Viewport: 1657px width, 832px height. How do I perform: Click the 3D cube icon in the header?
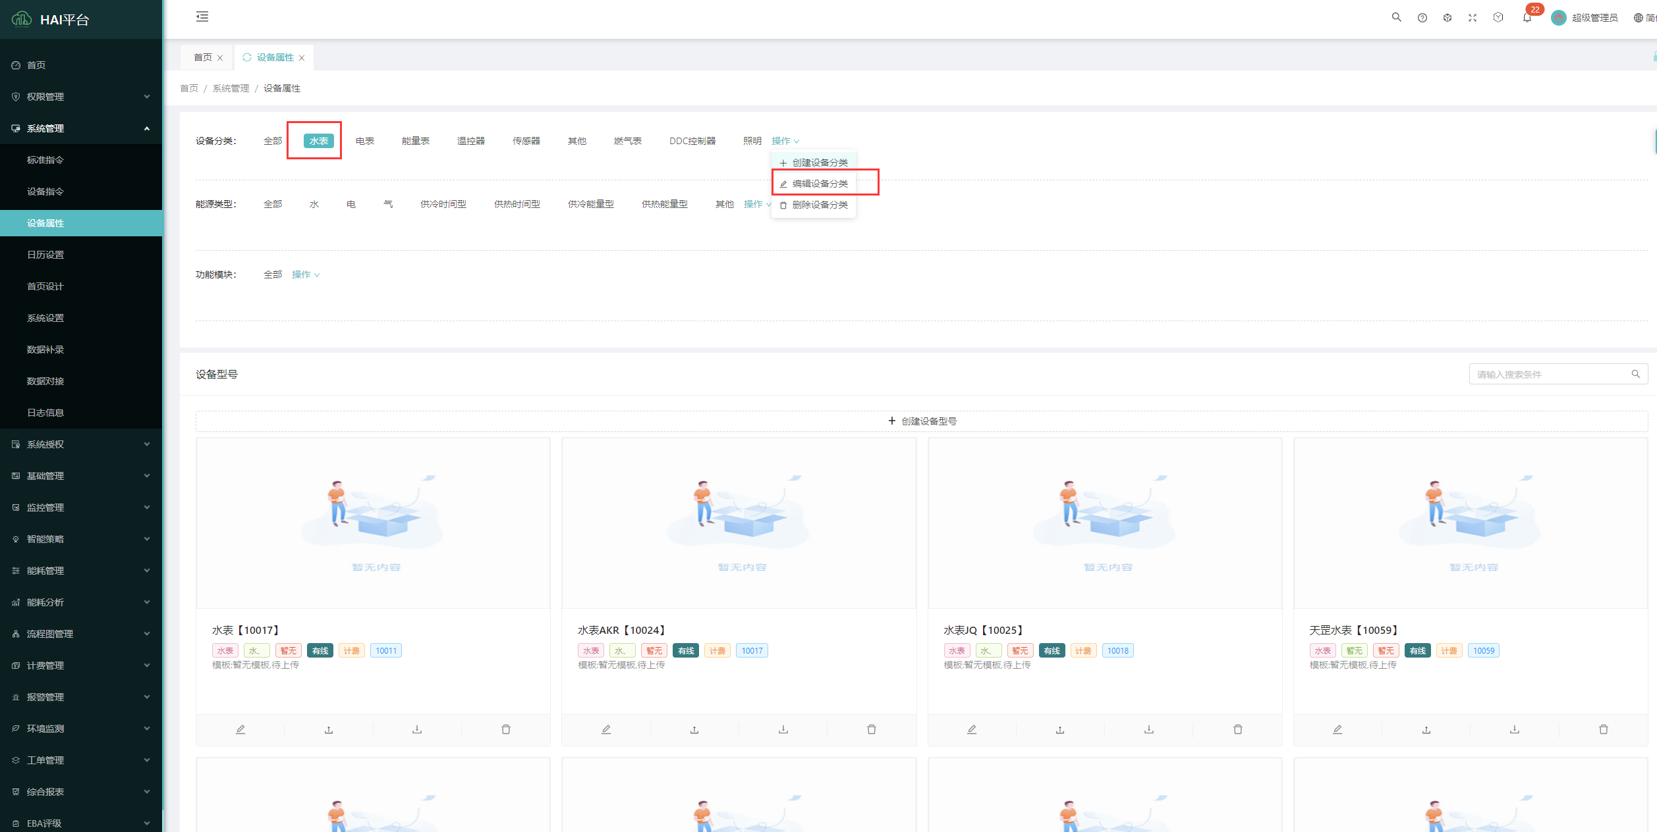1447,18
